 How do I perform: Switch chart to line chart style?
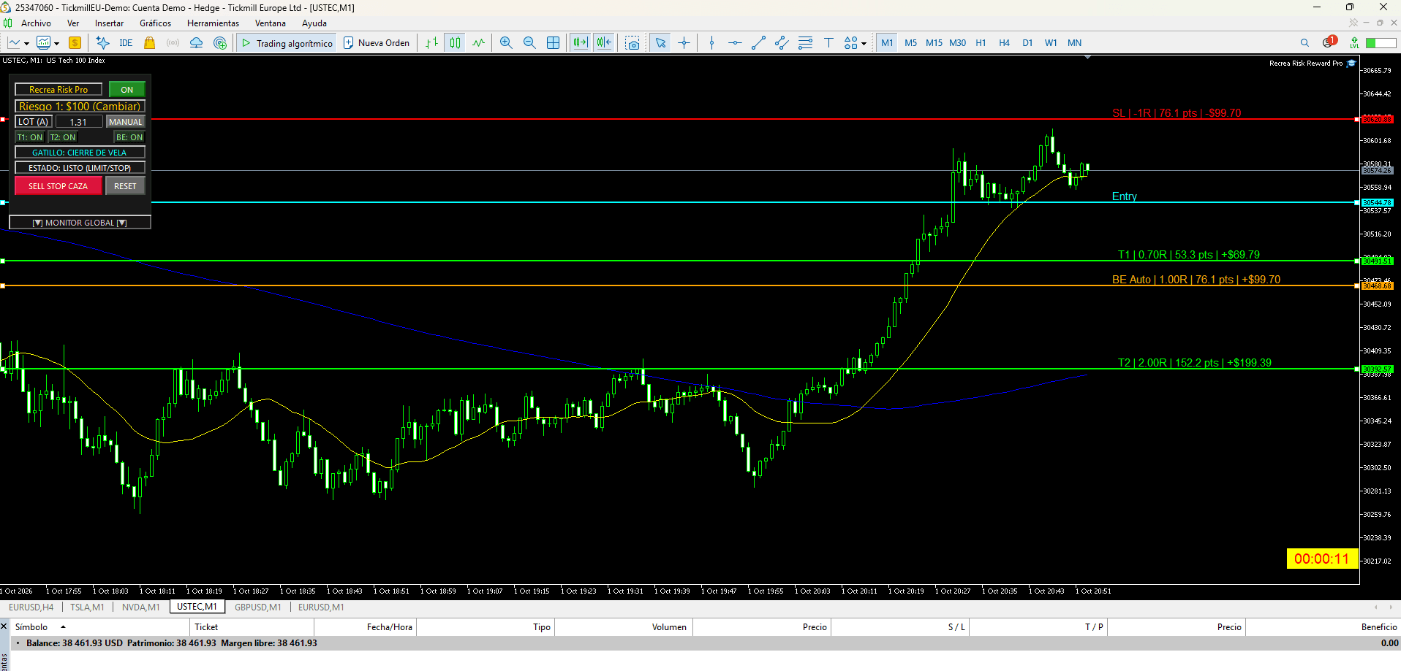479,43
